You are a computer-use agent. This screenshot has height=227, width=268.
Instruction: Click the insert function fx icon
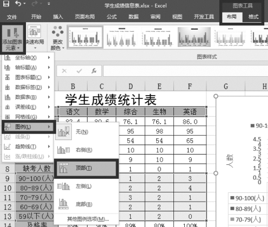point(94,71)
